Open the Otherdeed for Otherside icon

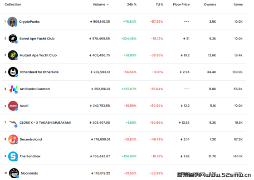[x=13, y=72]
